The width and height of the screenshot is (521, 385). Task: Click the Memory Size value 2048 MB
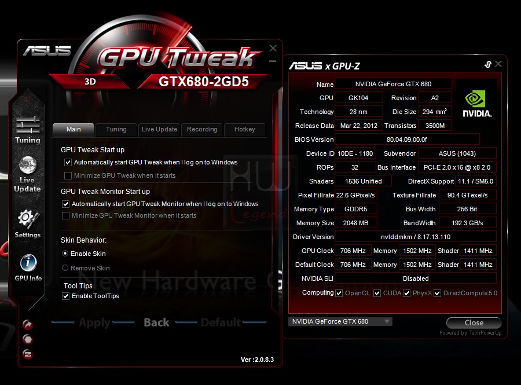[355, 223]
